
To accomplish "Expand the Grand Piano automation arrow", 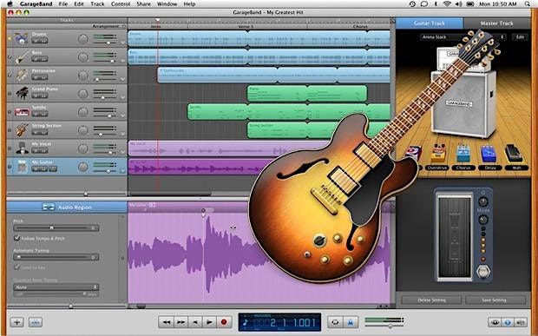I will 122,98.
